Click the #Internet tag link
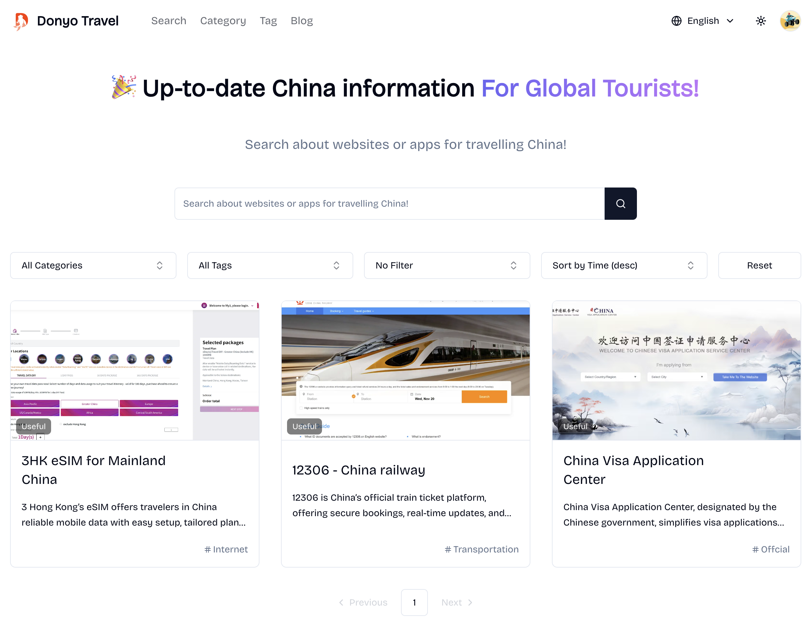 (x=226, y=549)
